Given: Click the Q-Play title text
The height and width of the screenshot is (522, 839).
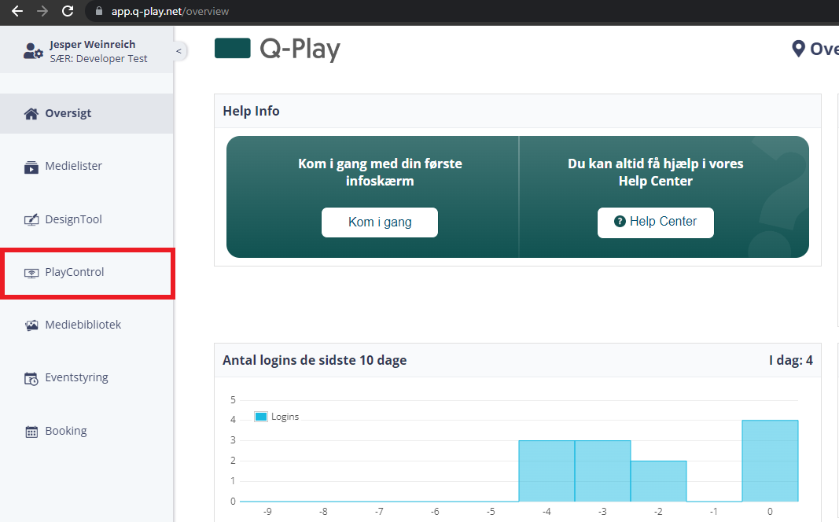Looking at the screenshot, I should coord(300,50).
